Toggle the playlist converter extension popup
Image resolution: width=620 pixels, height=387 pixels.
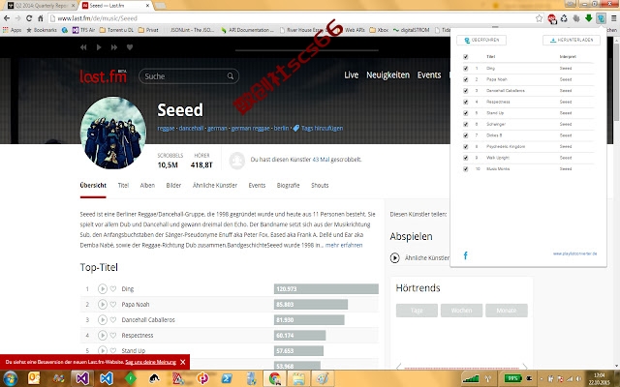601,18
